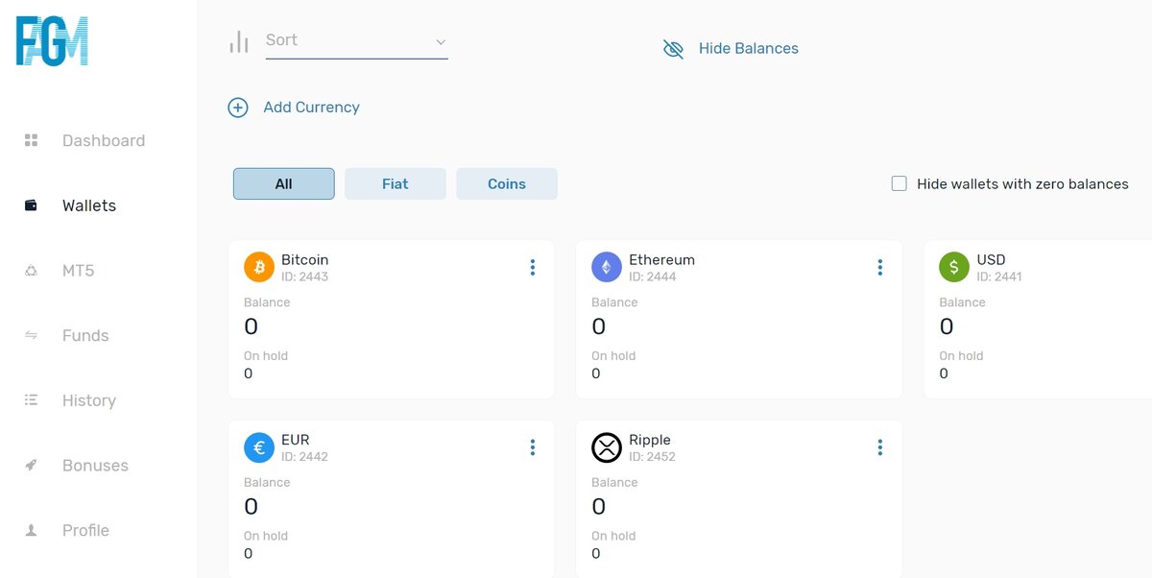The image size is (1152, 578).
Task: Click the Ripple wallet name
Action: tap(650, 440)
